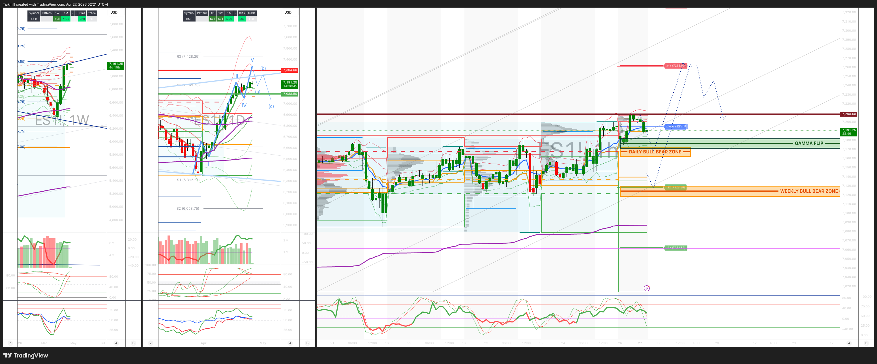
Task: Toggle auto-scale A on the daily chart
Action: tap(290, 343)
